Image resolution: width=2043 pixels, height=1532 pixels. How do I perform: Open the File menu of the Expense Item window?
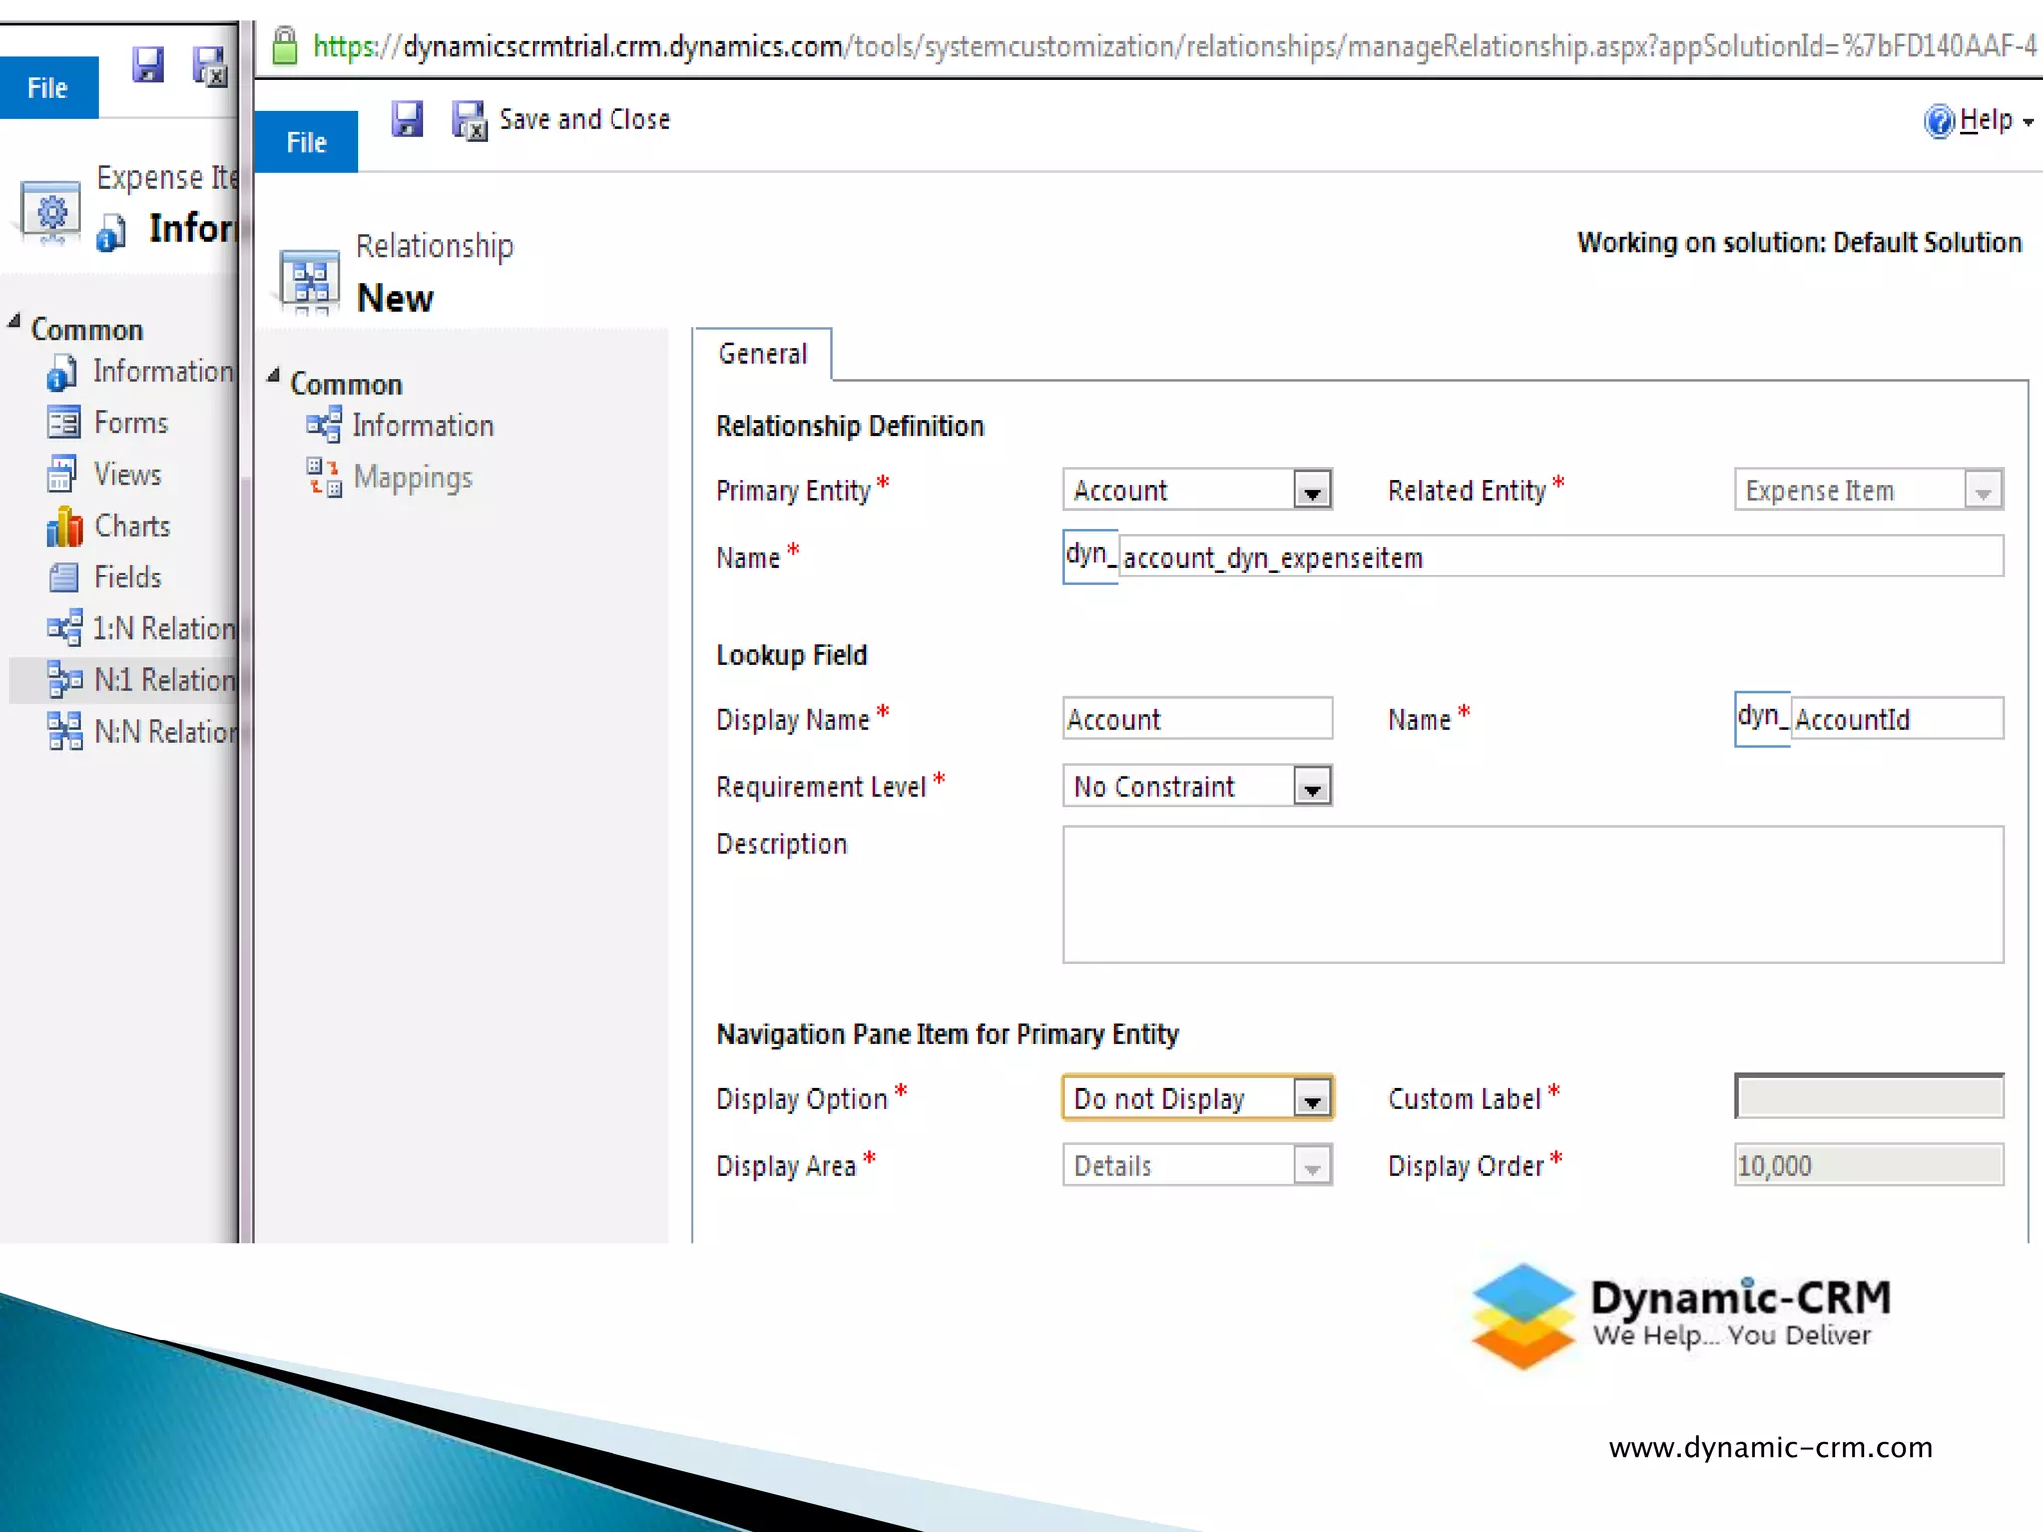pos(49,88)
